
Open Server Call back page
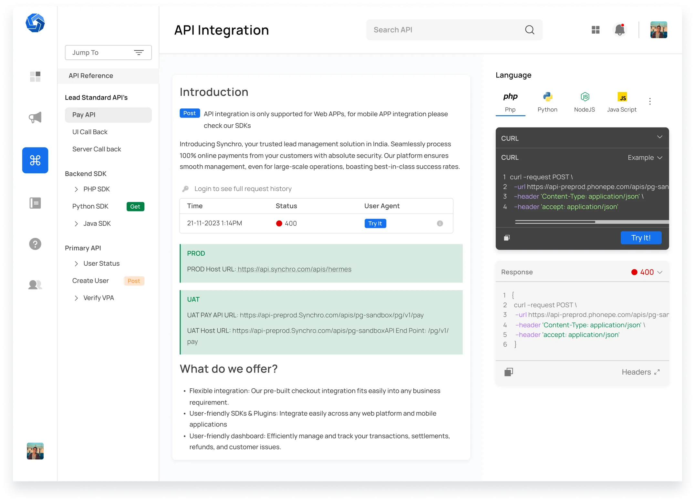tap(97, 149)
